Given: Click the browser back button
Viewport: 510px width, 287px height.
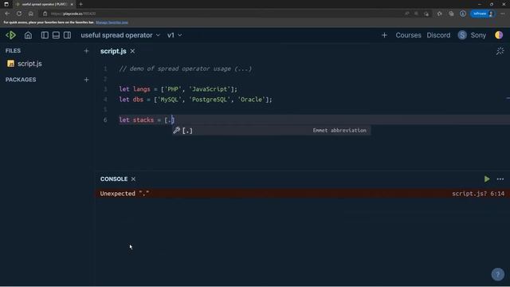Looking at the screenshot, I should [7, 14].
